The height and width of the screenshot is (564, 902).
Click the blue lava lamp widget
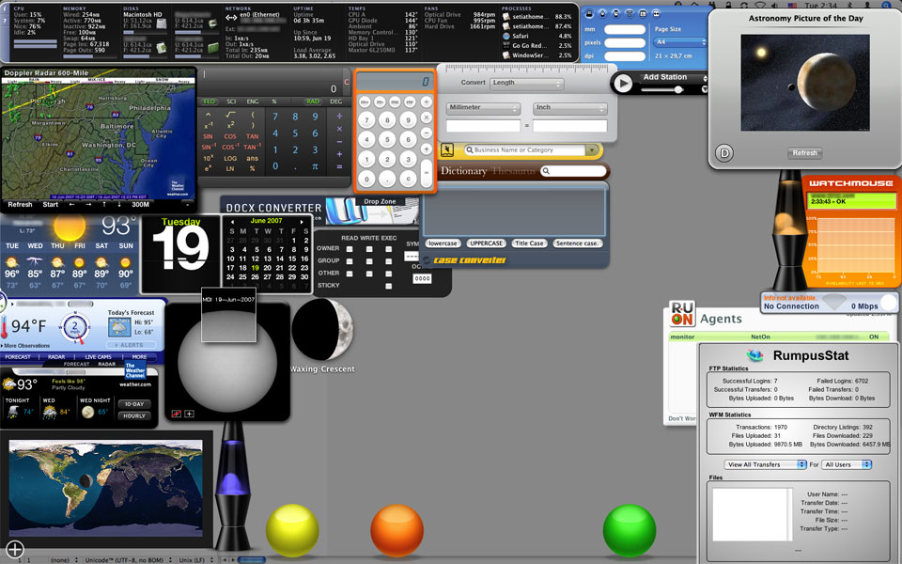[232, 485]
